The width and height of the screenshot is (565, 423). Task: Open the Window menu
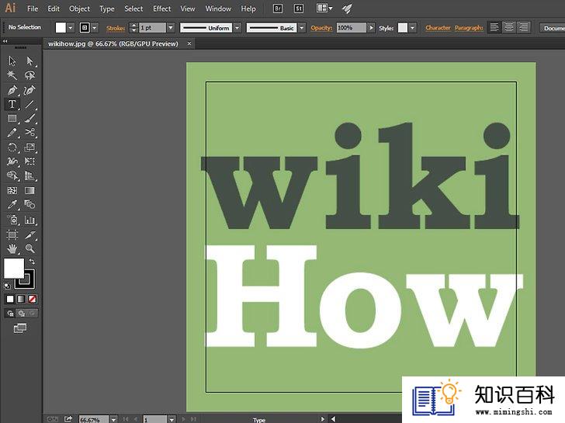[x=218, y=9]
